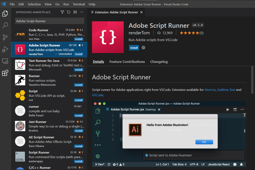Open the Edit menu

click(x=21, y=4)
